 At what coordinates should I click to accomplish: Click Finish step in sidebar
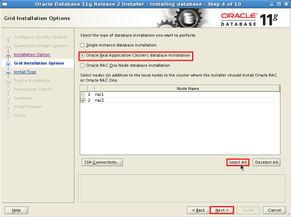[x=20, y=115]
